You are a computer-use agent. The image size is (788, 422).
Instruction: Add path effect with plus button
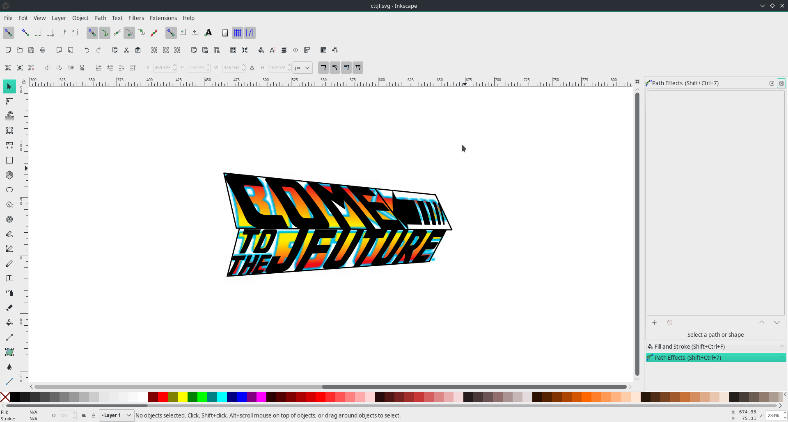[x=654, y=323]
